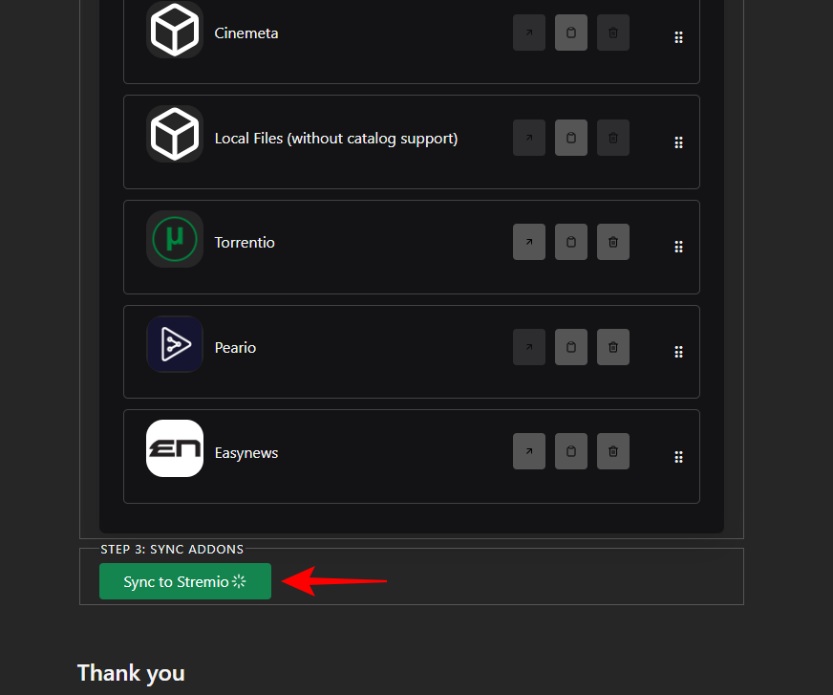Image resolution: width=833 pixels, height=695 pixels.
Task: Delete the Torrentio addon
Action: 613,243
